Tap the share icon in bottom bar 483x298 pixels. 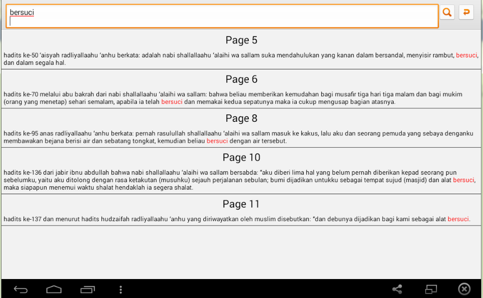tap(398, 289)
